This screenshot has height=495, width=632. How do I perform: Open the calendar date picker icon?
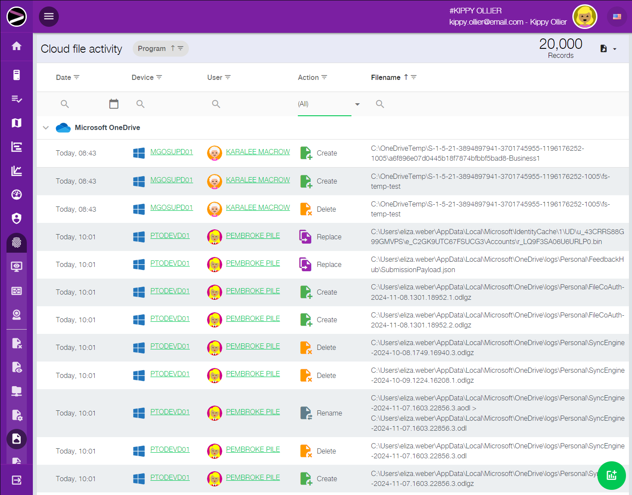[x=114, y=104]
